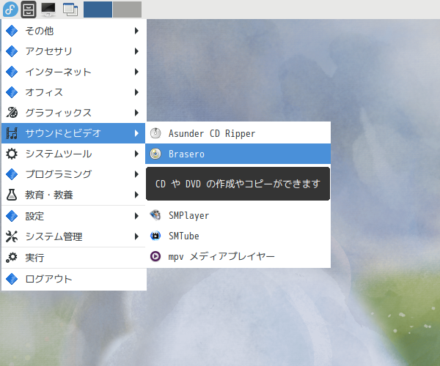
Task: Launch SMPlayer from the submenu
Action: [238, 215]
